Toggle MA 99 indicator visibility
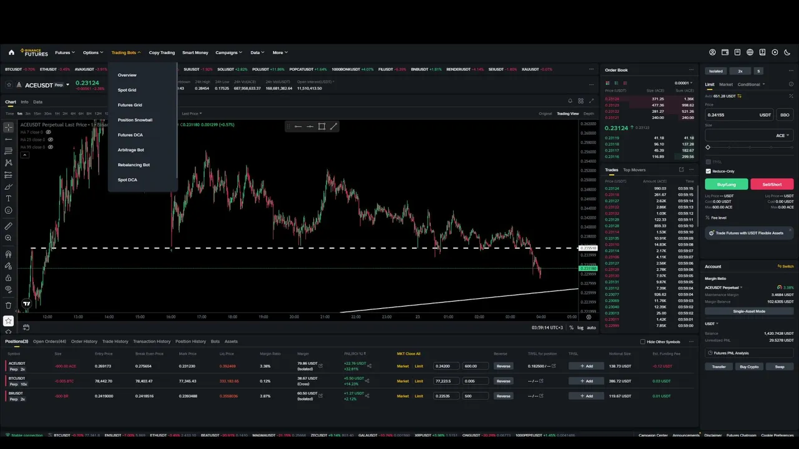Viewport: 799px width, 449px height. pos(50,147)
